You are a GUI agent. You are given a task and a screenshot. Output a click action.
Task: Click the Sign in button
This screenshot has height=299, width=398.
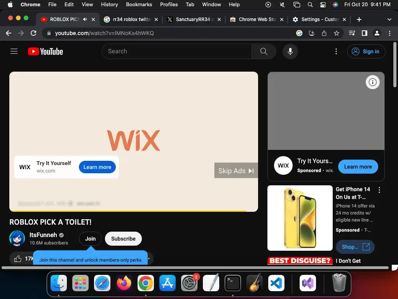pyautogui.click(x=366, y=51)
